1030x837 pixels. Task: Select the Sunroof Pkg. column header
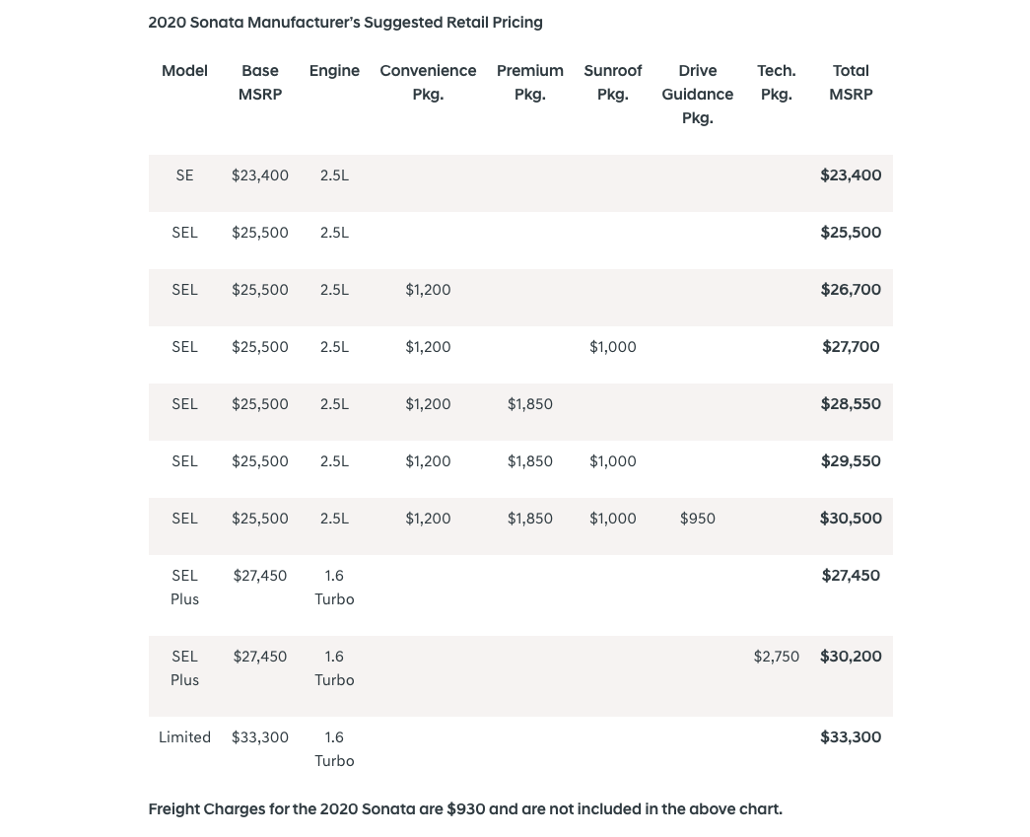tap(612, 83)
